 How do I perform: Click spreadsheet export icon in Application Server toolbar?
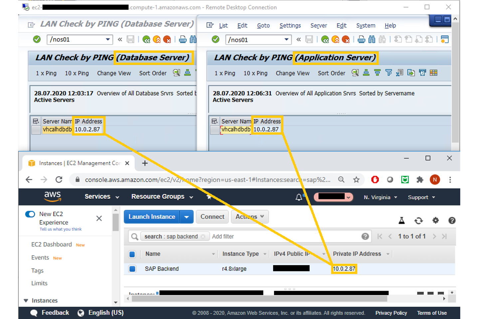click(x=399, y=73)
